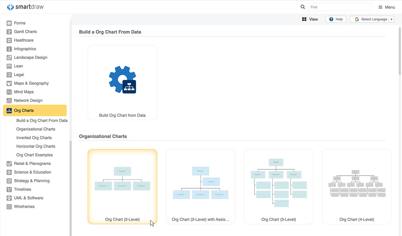402x236 pixels.
Task: Click the Google logo icon
Action: [357, 19]
